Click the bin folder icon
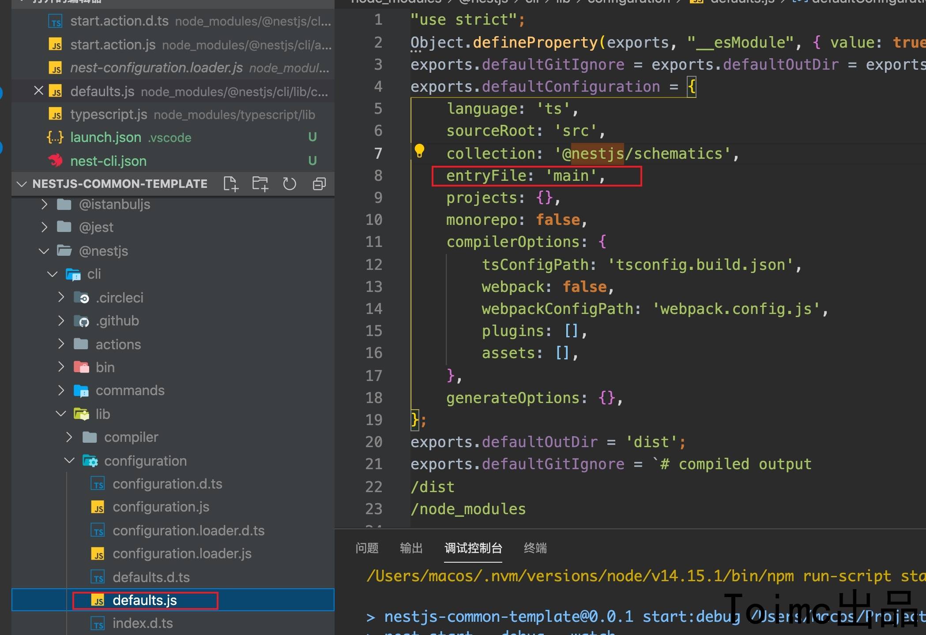Screen dimensions: 926x635 [81, 367]
